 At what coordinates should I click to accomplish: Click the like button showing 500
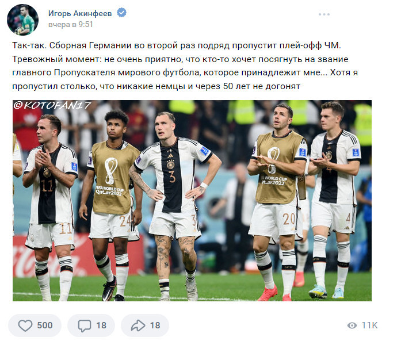pyautogui.click(x=35, y=325)
